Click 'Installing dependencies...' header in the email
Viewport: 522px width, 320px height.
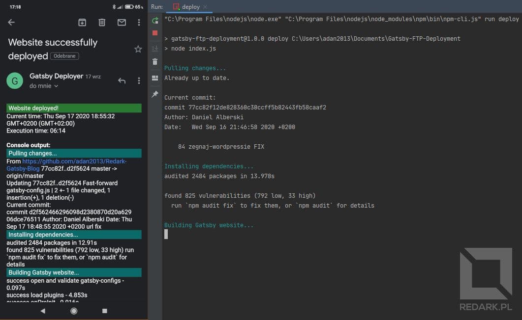click(x=74, y=235)
